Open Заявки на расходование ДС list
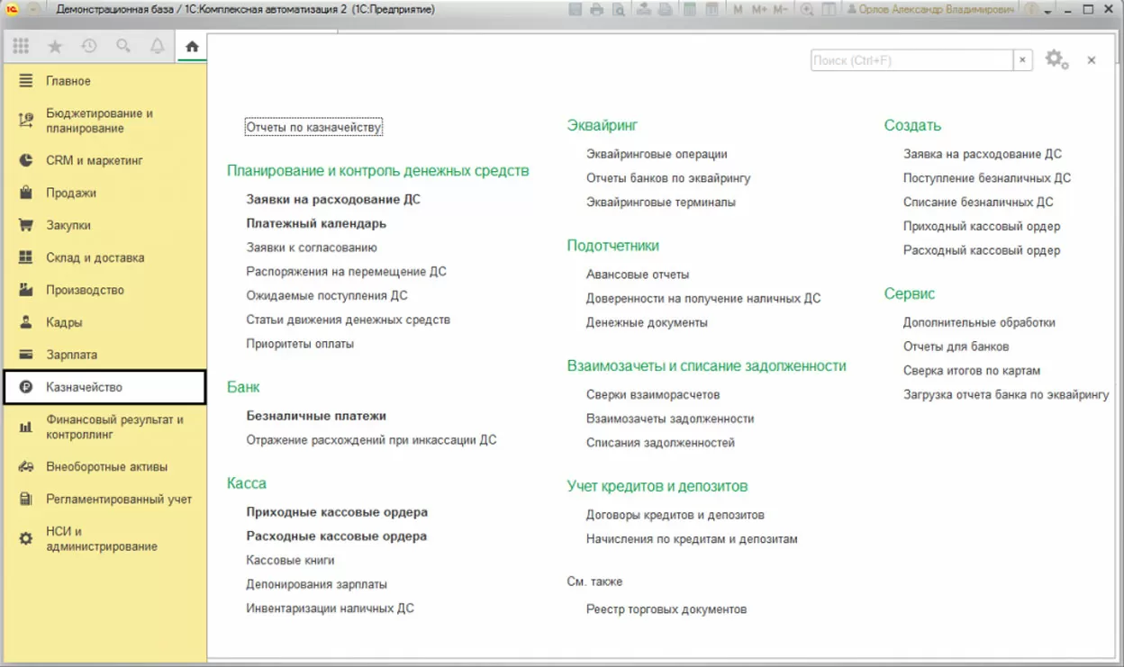The height and width of the screenshot is (667, 1124). (x=333, y=200)
